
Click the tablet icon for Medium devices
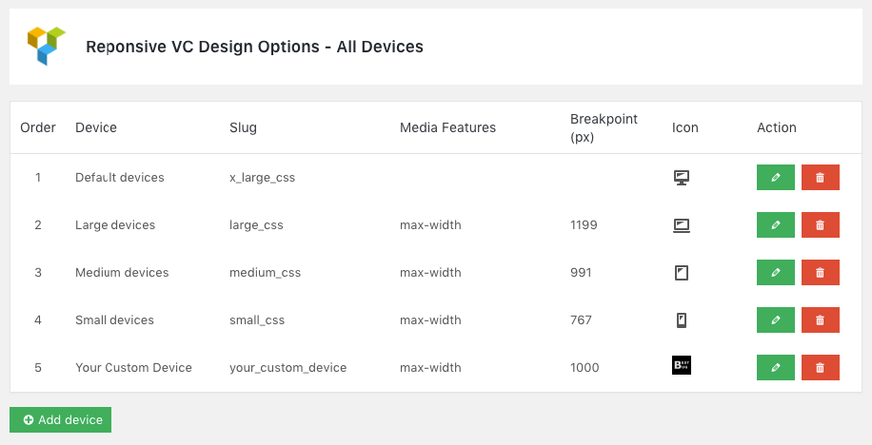682,273
